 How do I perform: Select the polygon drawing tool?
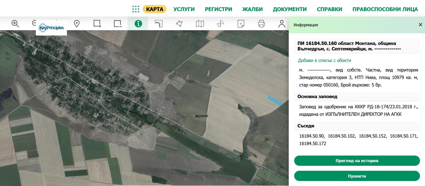(179, 24)
